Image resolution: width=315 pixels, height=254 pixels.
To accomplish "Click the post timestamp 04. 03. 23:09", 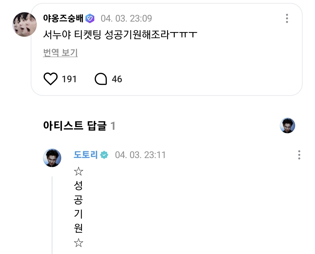I will [x=126, y=18].
